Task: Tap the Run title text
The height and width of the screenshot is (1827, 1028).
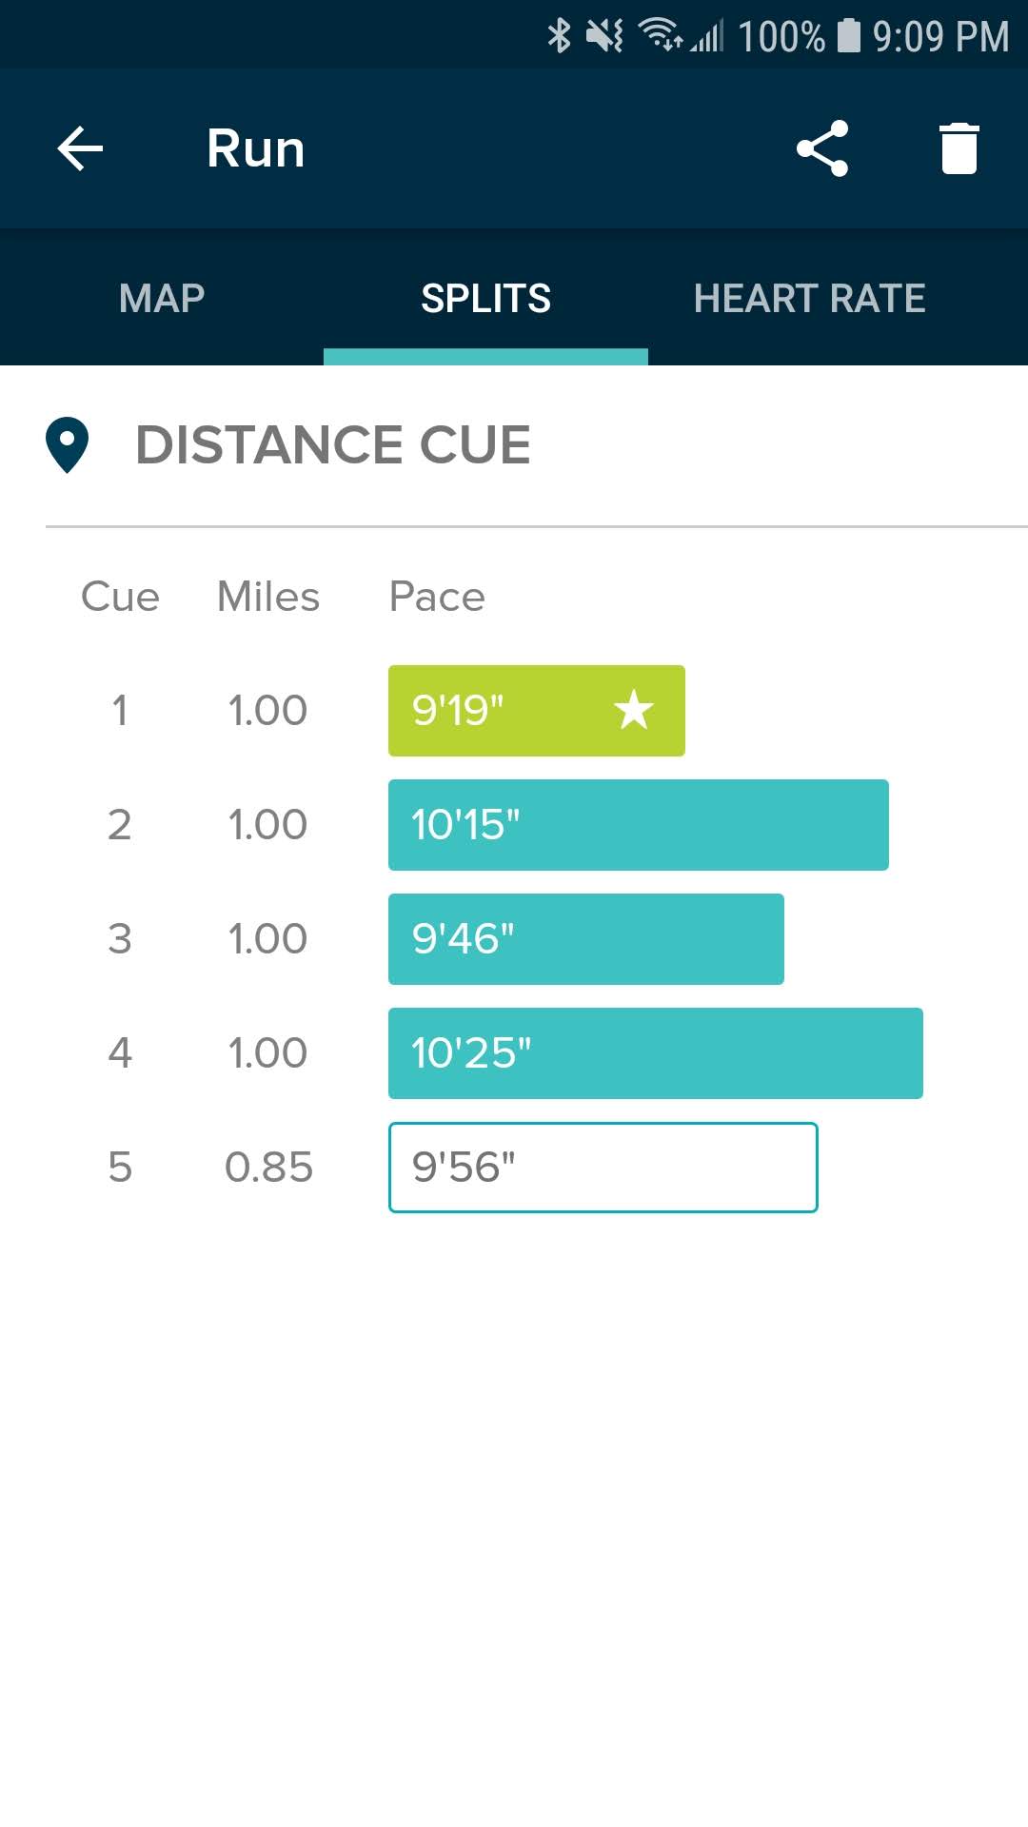Action: coord(255,149)
